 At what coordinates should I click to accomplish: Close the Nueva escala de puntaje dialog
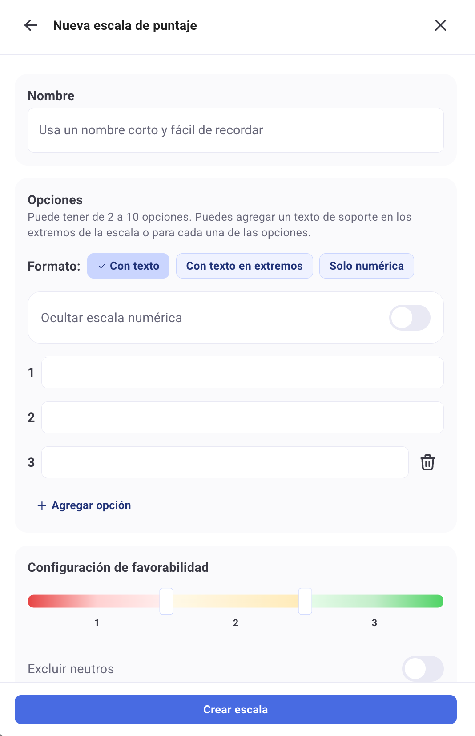click(440, 25)
